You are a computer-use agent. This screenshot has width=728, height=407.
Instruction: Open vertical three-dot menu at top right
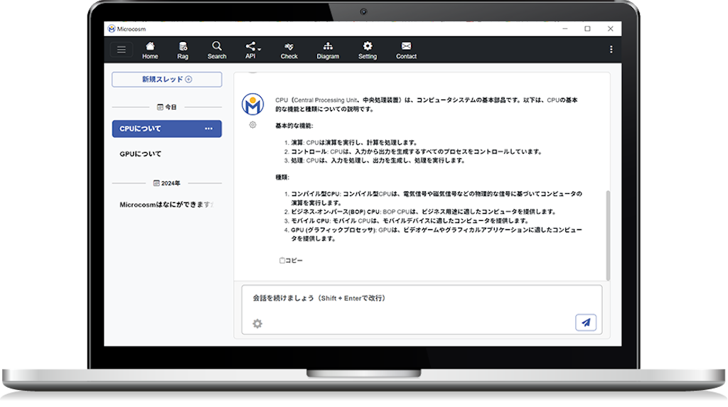pos(611,50)
